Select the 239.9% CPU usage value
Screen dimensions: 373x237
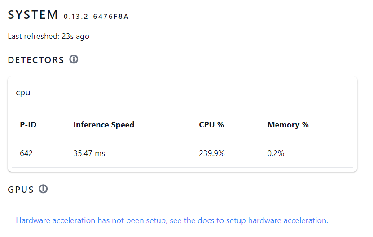click(x=212, y=153)
